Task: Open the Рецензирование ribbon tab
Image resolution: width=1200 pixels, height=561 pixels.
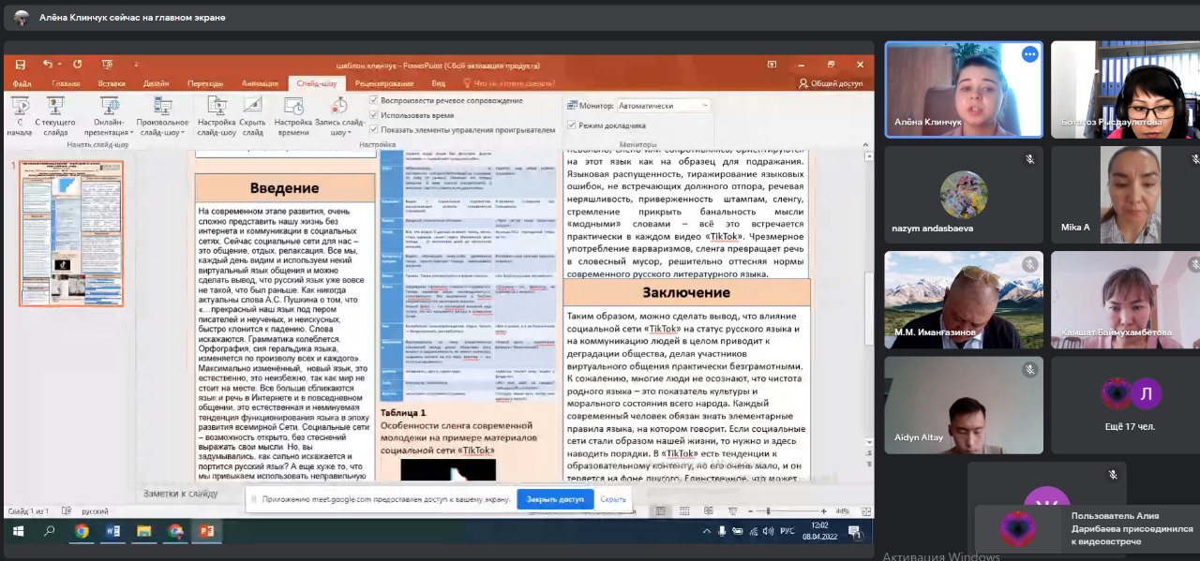Action: coord(383,83)
